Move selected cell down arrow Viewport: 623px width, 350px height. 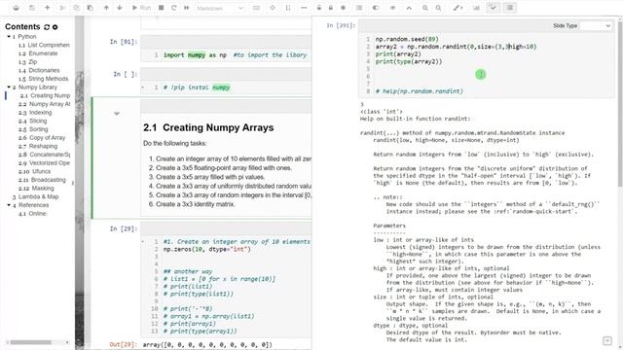click(x=119, y=8)
